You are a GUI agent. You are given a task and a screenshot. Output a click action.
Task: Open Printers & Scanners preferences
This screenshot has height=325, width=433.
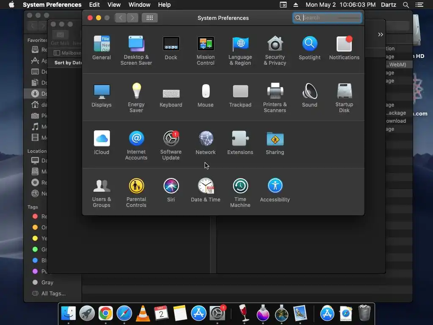tap(275, 98)
